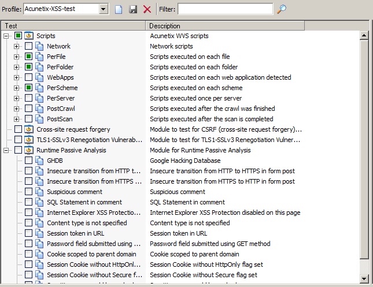The height and width of the screenshot is (287, 373).
Task: Collapse the Scripts tree node
Action: [x=6, y=36]
